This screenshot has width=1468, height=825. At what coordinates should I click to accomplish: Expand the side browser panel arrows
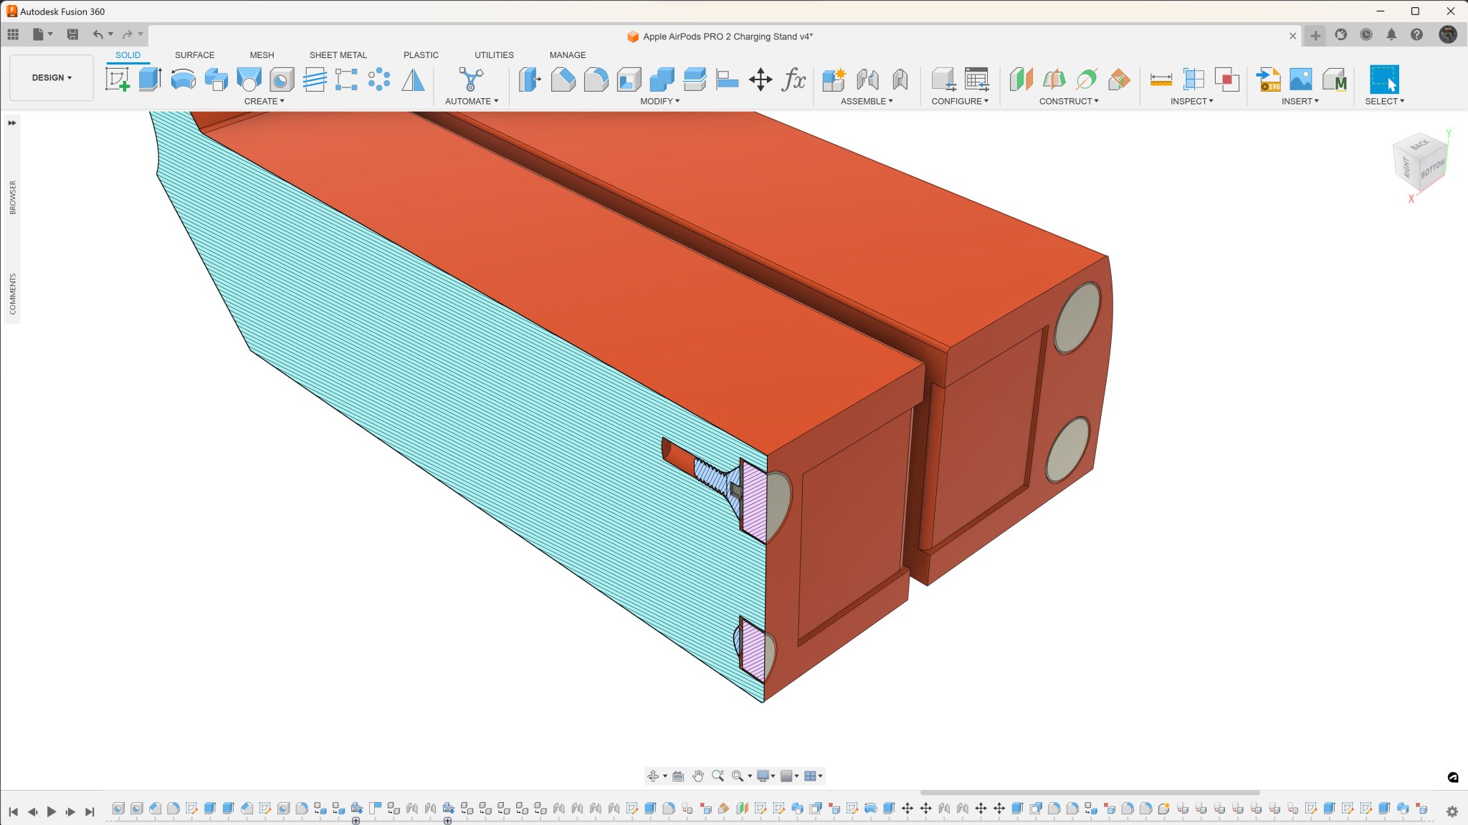coord(12,123)
